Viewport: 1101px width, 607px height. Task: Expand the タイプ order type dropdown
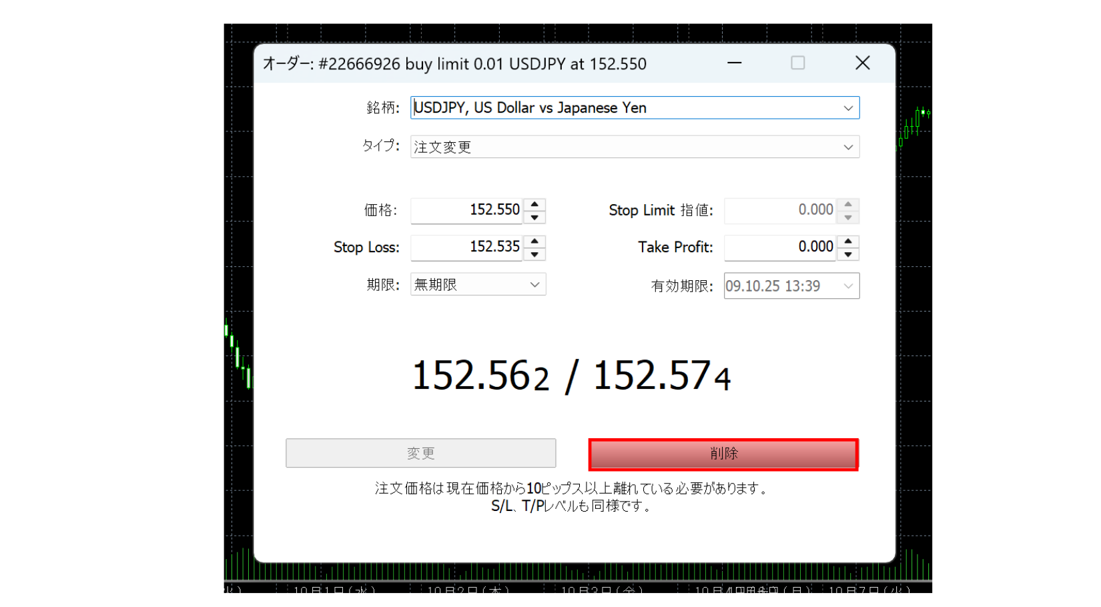click(847, 147)
